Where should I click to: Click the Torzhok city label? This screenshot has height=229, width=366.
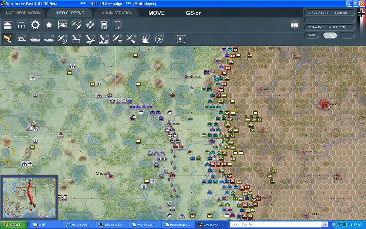coord(274,48)
